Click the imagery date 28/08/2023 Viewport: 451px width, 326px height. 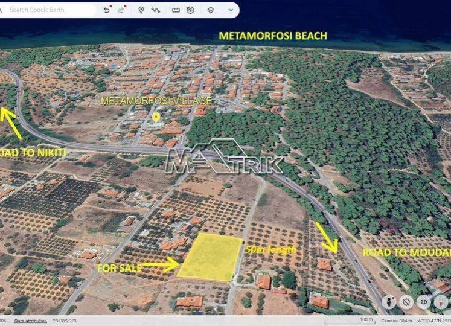(x=64, y=321)
